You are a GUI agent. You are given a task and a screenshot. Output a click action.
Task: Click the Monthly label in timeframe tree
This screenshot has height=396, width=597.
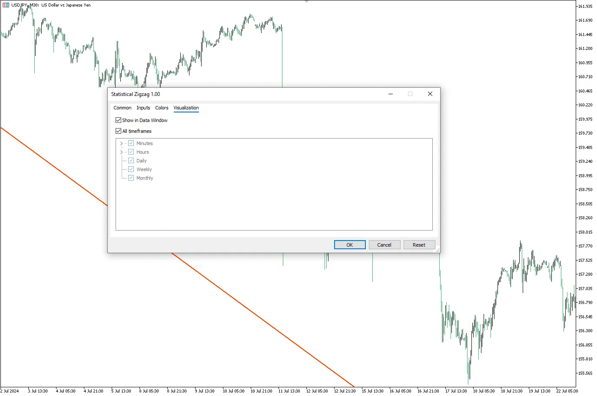coord(145,178)
